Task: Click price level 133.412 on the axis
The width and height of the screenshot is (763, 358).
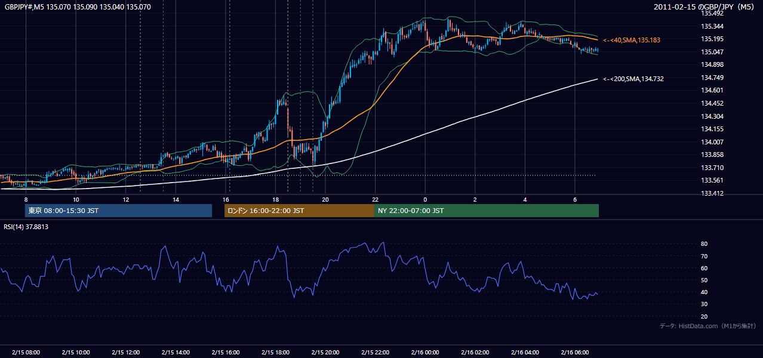Action: [712, 193]
